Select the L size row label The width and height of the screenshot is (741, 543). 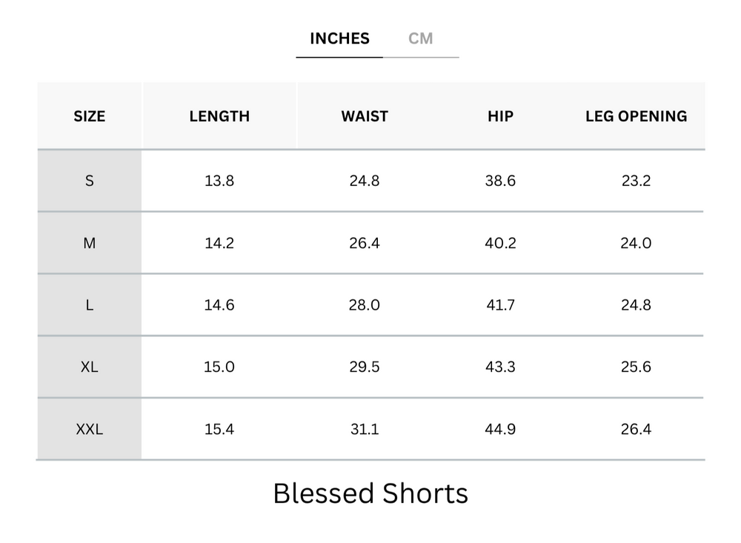90,305
